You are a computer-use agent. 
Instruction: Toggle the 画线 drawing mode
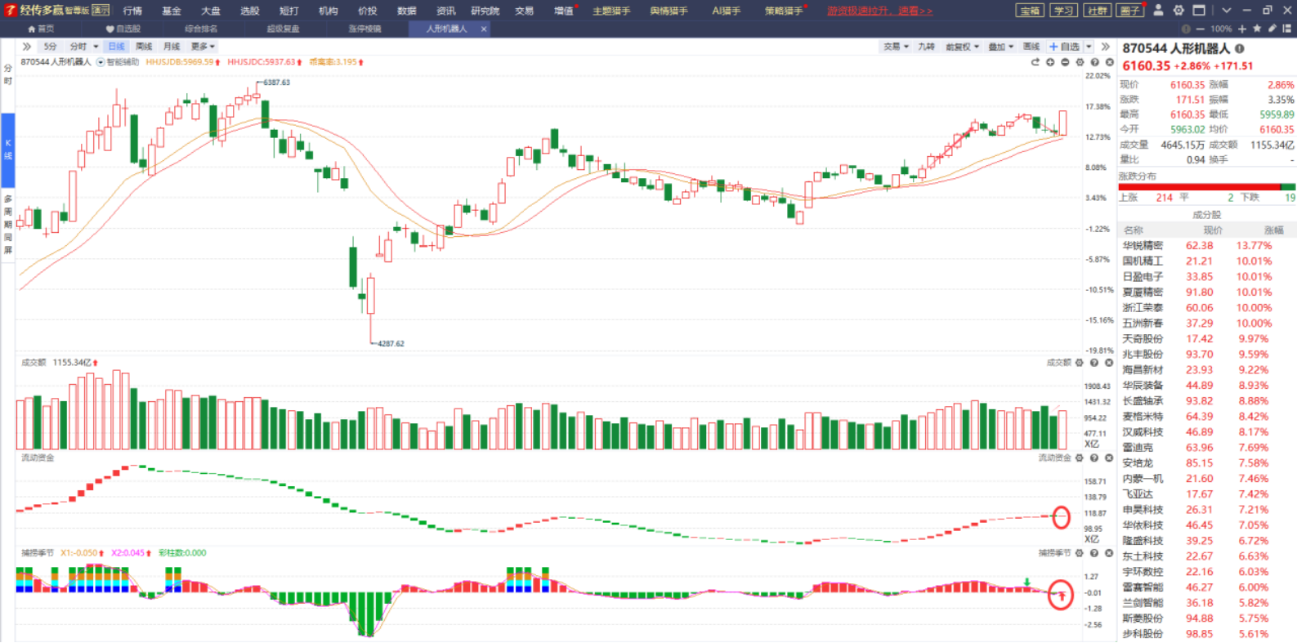point(1031,47)
